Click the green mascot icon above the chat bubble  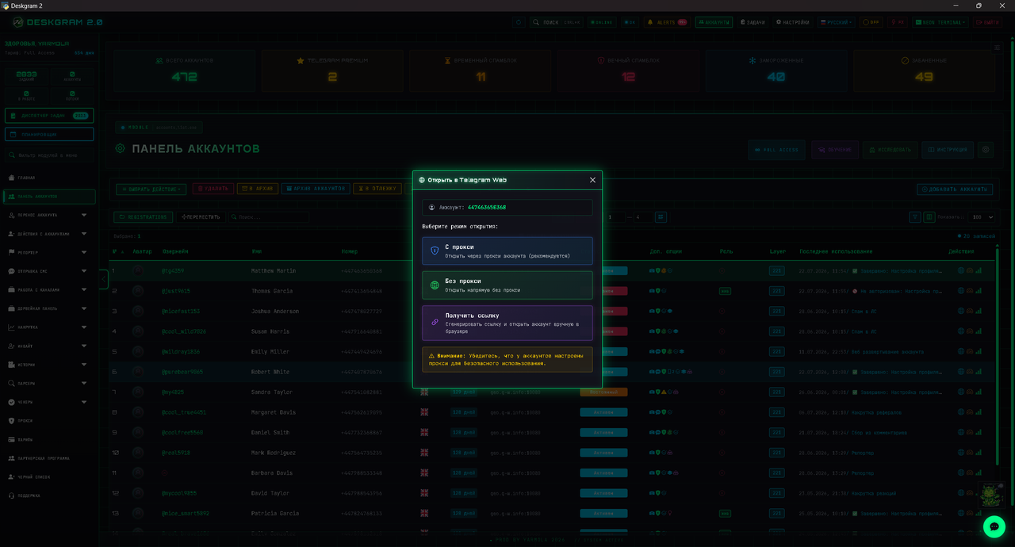coord(990,495)
